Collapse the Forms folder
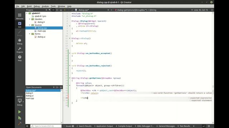Image resolution: width=229 pixels, height=128 pixels. tap(30, 34)
